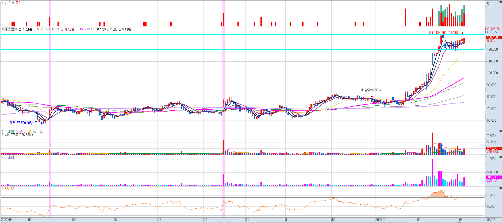503x223 pixels.
Task: Click the 0.70% price change label
Action: click(491, 41)
